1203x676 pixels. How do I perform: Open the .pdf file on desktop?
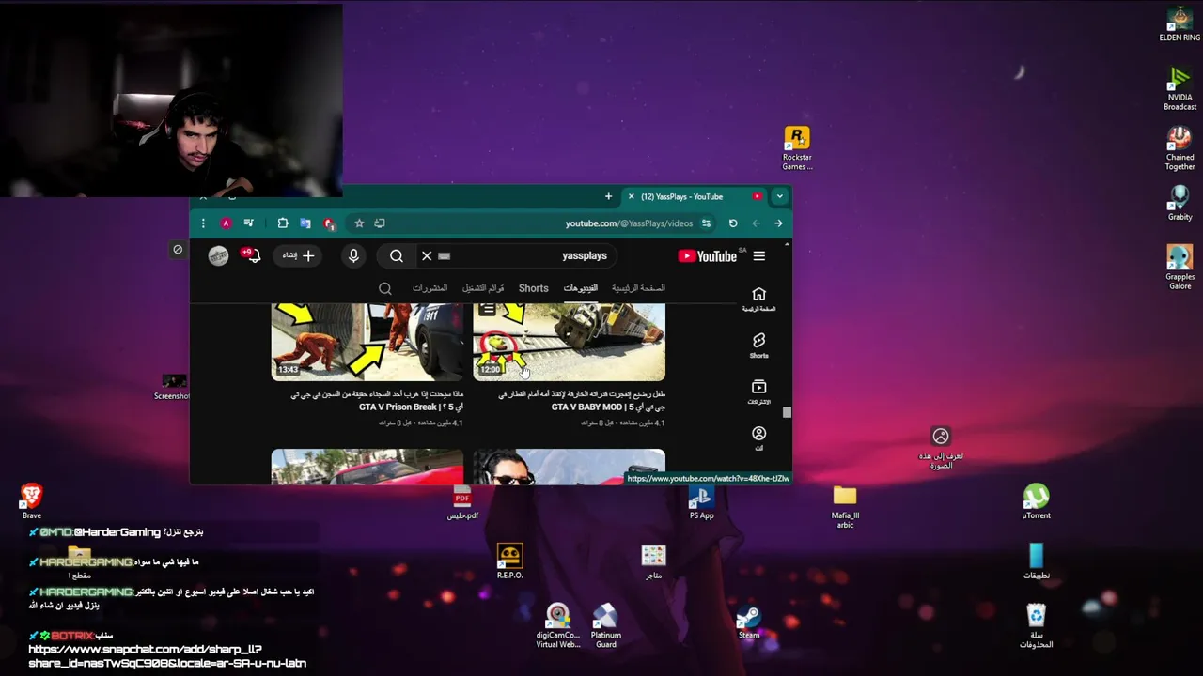click(x=461, y=503)
